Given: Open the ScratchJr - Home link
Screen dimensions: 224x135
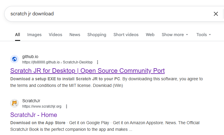Looking at the screenshot, I should pyautogui.click(x=34, y=115).
